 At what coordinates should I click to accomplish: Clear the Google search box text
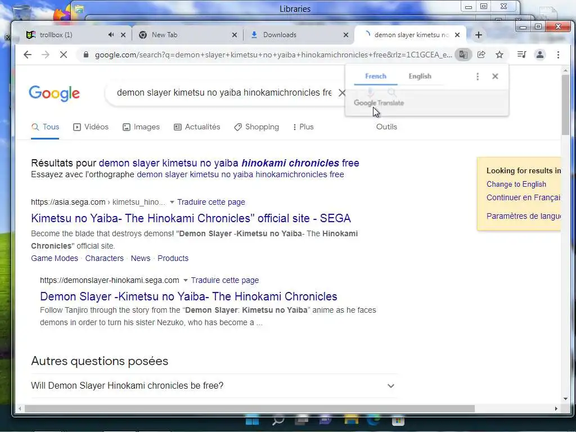(x=341, y=93)
